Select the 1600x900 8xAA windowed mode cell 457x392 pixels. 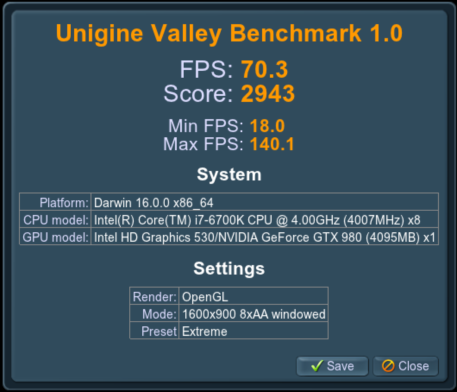tap(253, 313)
